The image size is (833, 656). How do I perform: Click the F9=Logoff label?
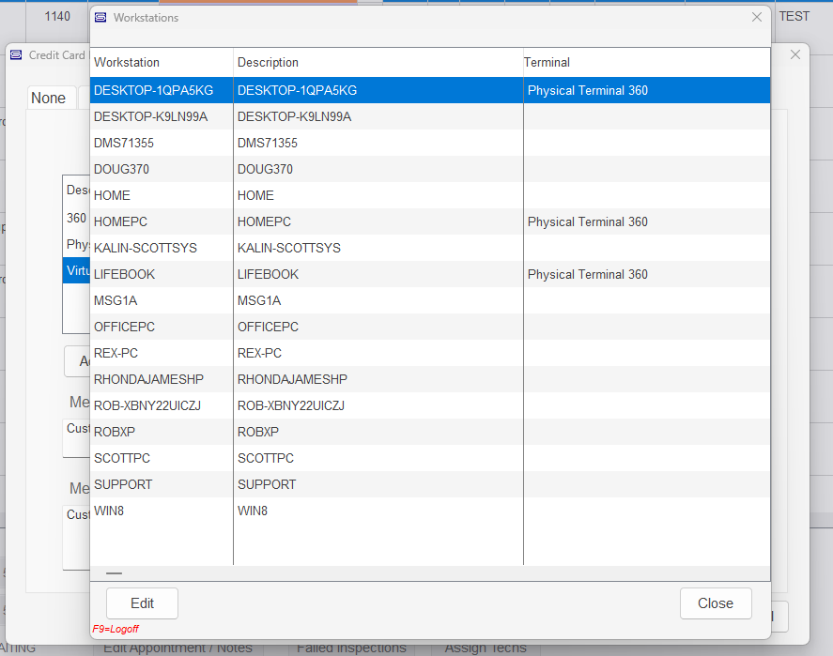(114, 630)
